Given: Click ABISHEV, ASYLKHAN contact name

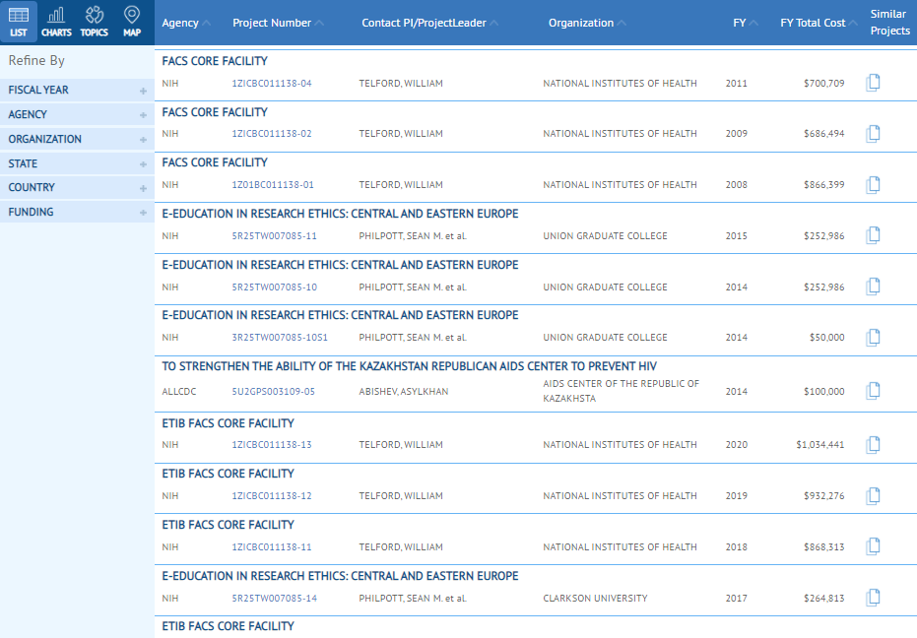Looking at the screenshot, I should tap(404, 392).
